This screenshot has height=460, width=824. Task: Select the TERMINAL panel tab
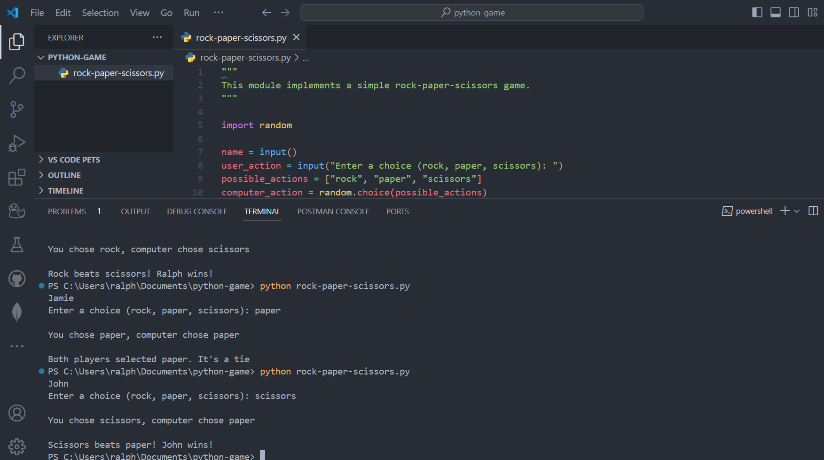pyautogui.click(x=262, y=211)
